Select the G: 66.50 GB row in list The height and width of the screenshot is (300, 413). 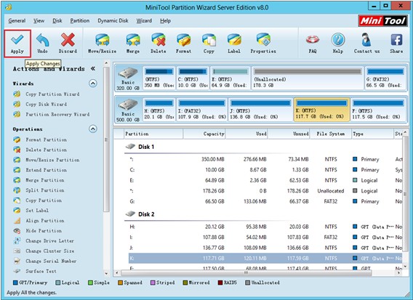265,202
